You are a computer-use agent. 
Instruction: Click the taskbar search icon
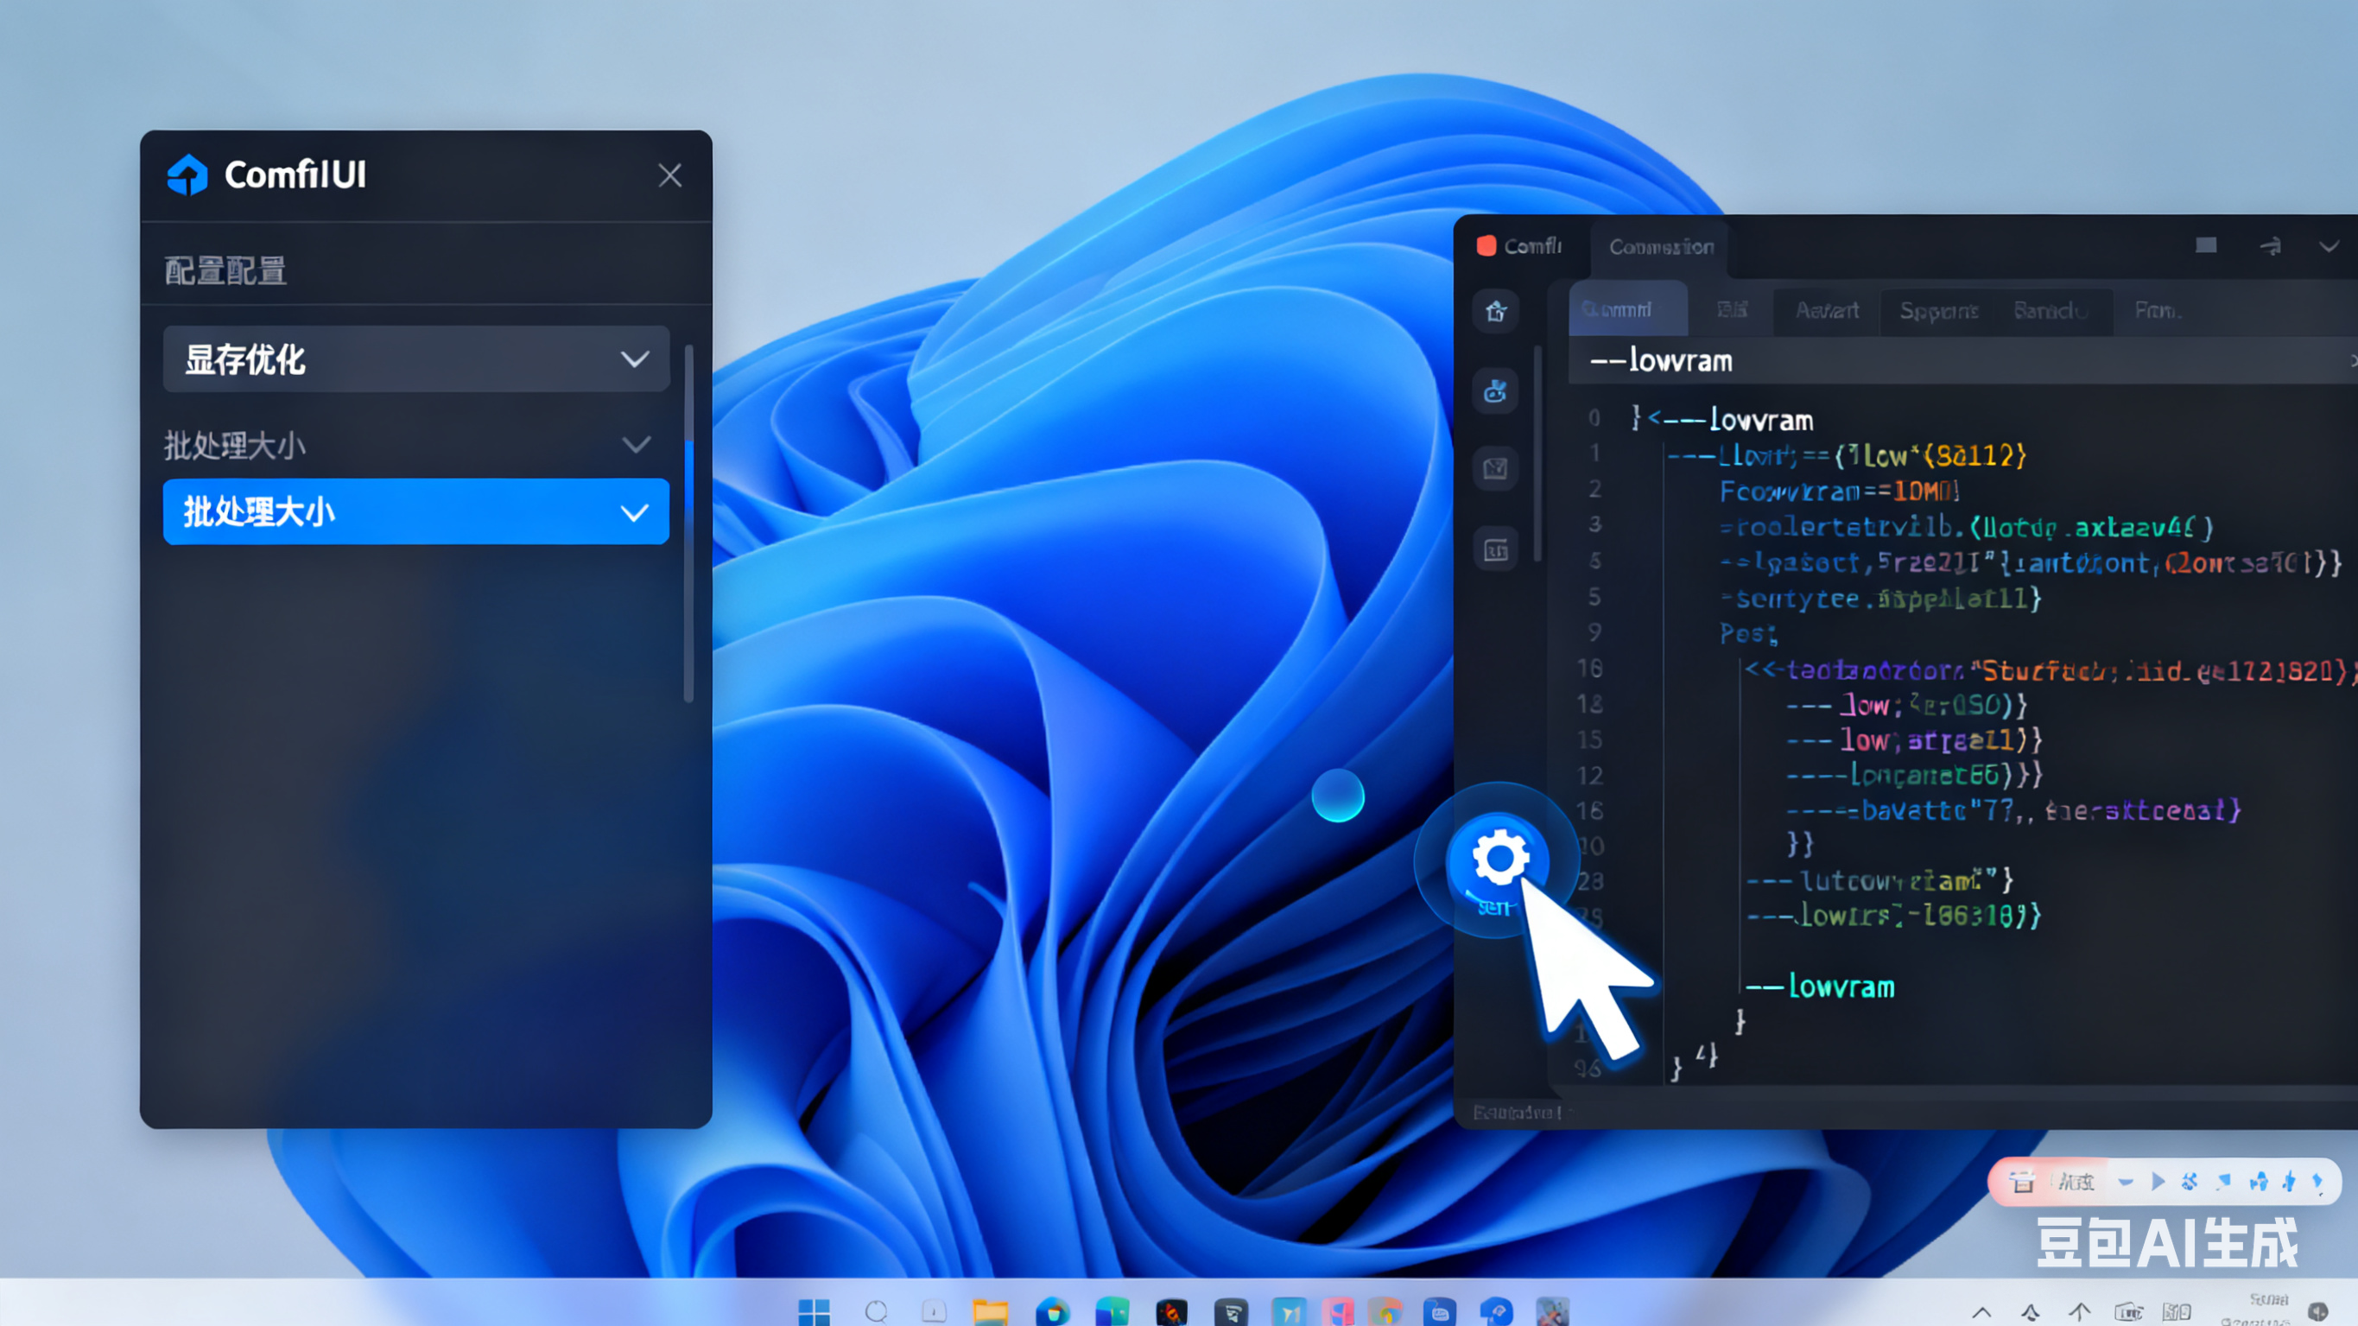pos(876,1311)
